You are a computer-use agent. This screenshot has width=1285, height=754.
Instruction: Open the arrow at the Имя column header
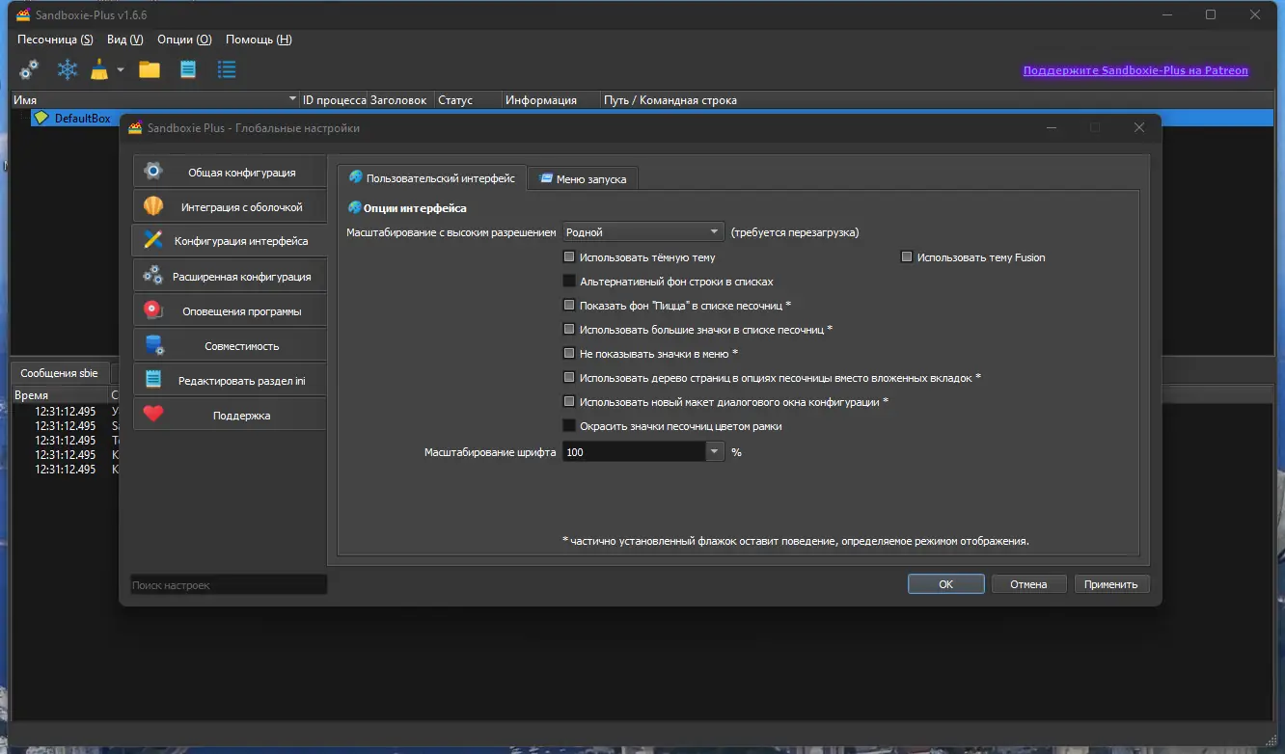pyautogui.click(x=293, y=100)
